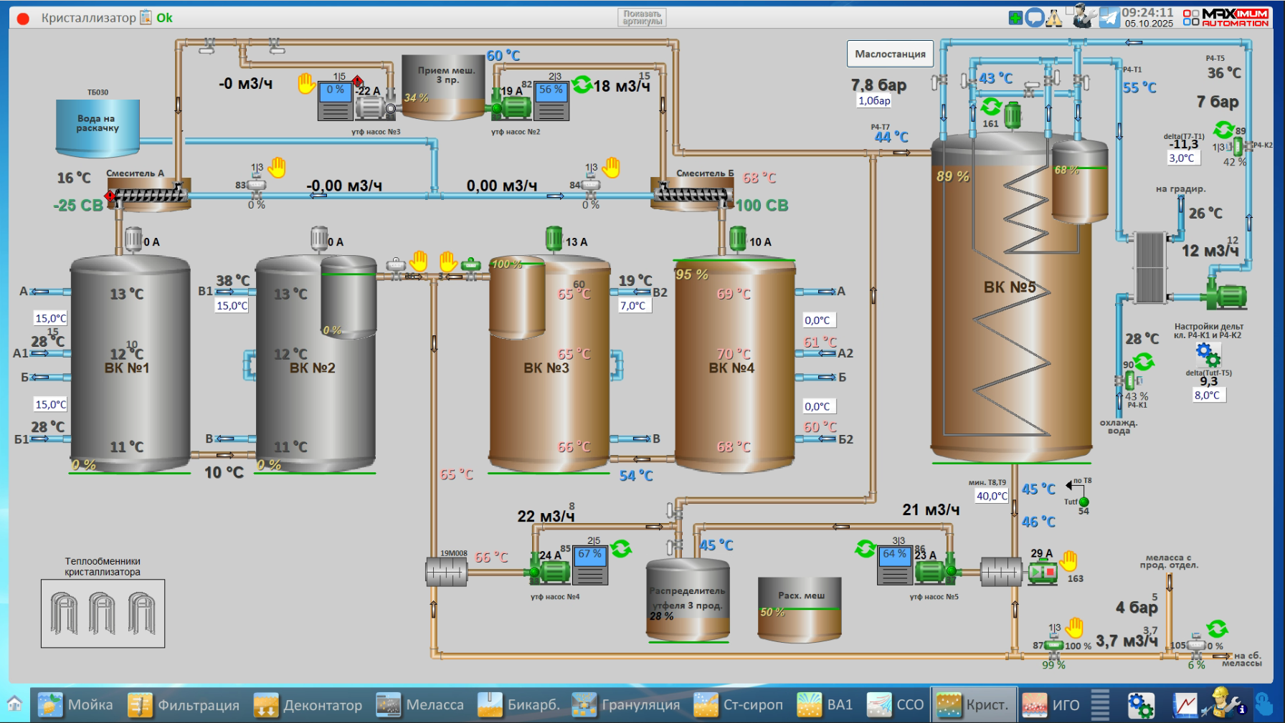Open settings gears in bottom bar

click(1140, 705)
